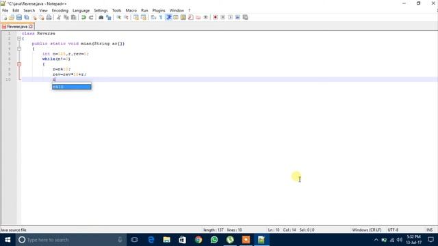The width and height of the screenshot is (438, 246).
Task: Open the Language menu
Action: point(81,10)
